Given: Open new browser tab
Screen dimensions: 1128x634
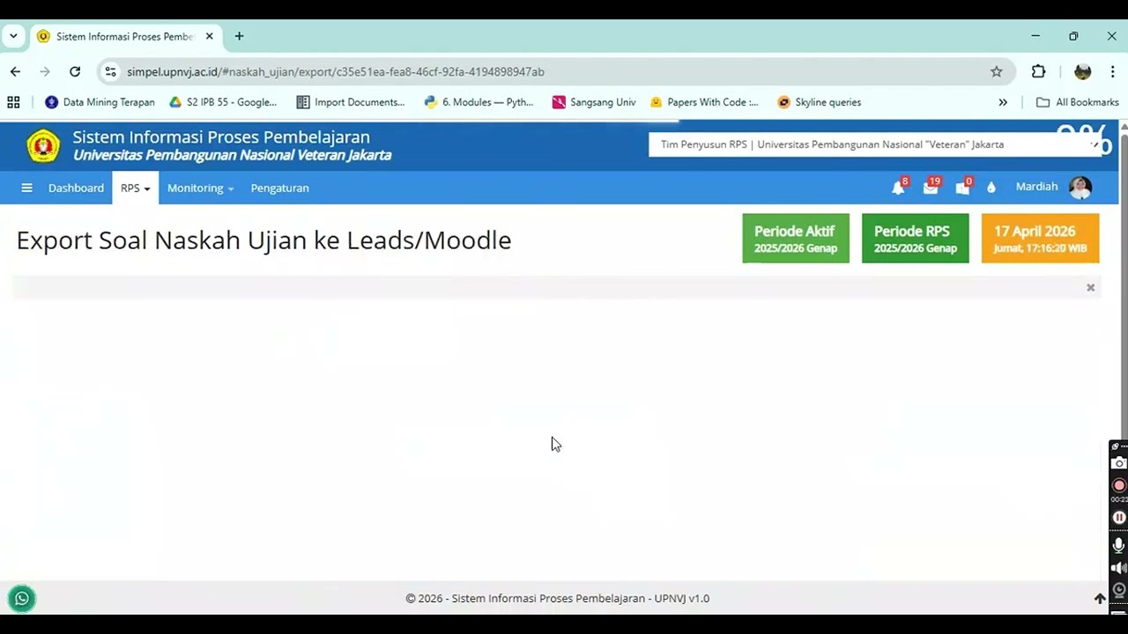Looking at the screenshot, I should click(239, 36).
